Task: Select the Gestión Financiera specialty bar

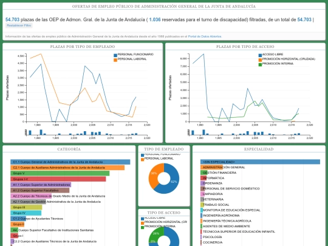Action: (x=203, y=173)
